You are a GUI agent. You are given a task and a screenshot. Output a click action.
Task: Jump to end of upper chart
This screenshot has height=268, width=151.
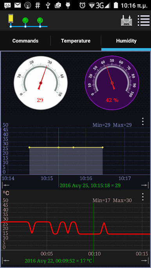(x=144, y=185)
